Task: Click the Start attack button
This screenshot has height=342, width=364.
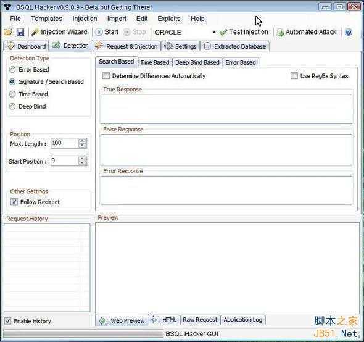Action: 107,32
